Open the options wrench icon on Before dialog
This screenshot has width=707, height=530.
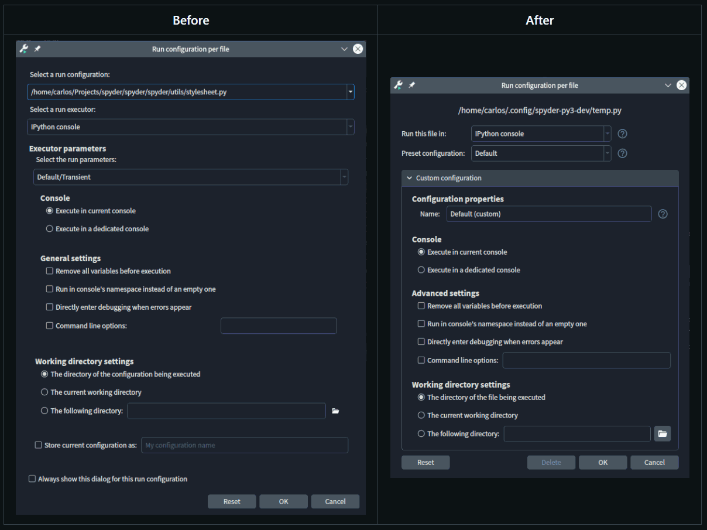coord(23,49)
